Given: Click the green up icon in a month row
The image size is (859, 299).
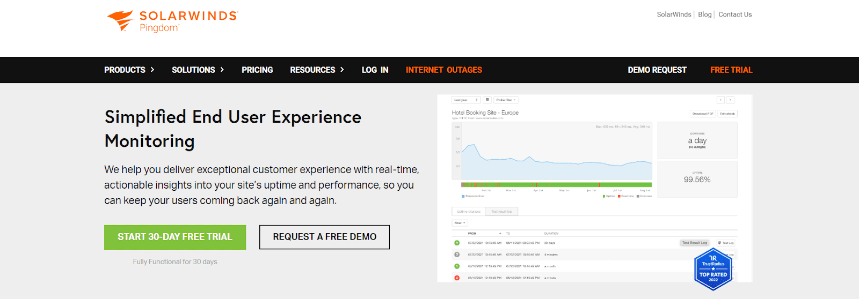Looking at the screenshot, I should [457, 266].
